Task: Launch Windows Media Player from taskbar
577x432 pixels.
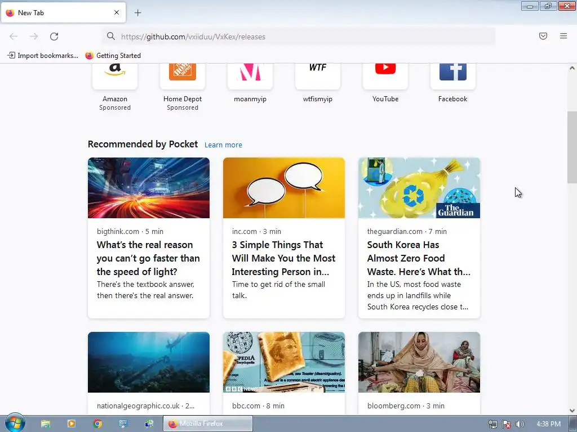Action: pos(72,424)
